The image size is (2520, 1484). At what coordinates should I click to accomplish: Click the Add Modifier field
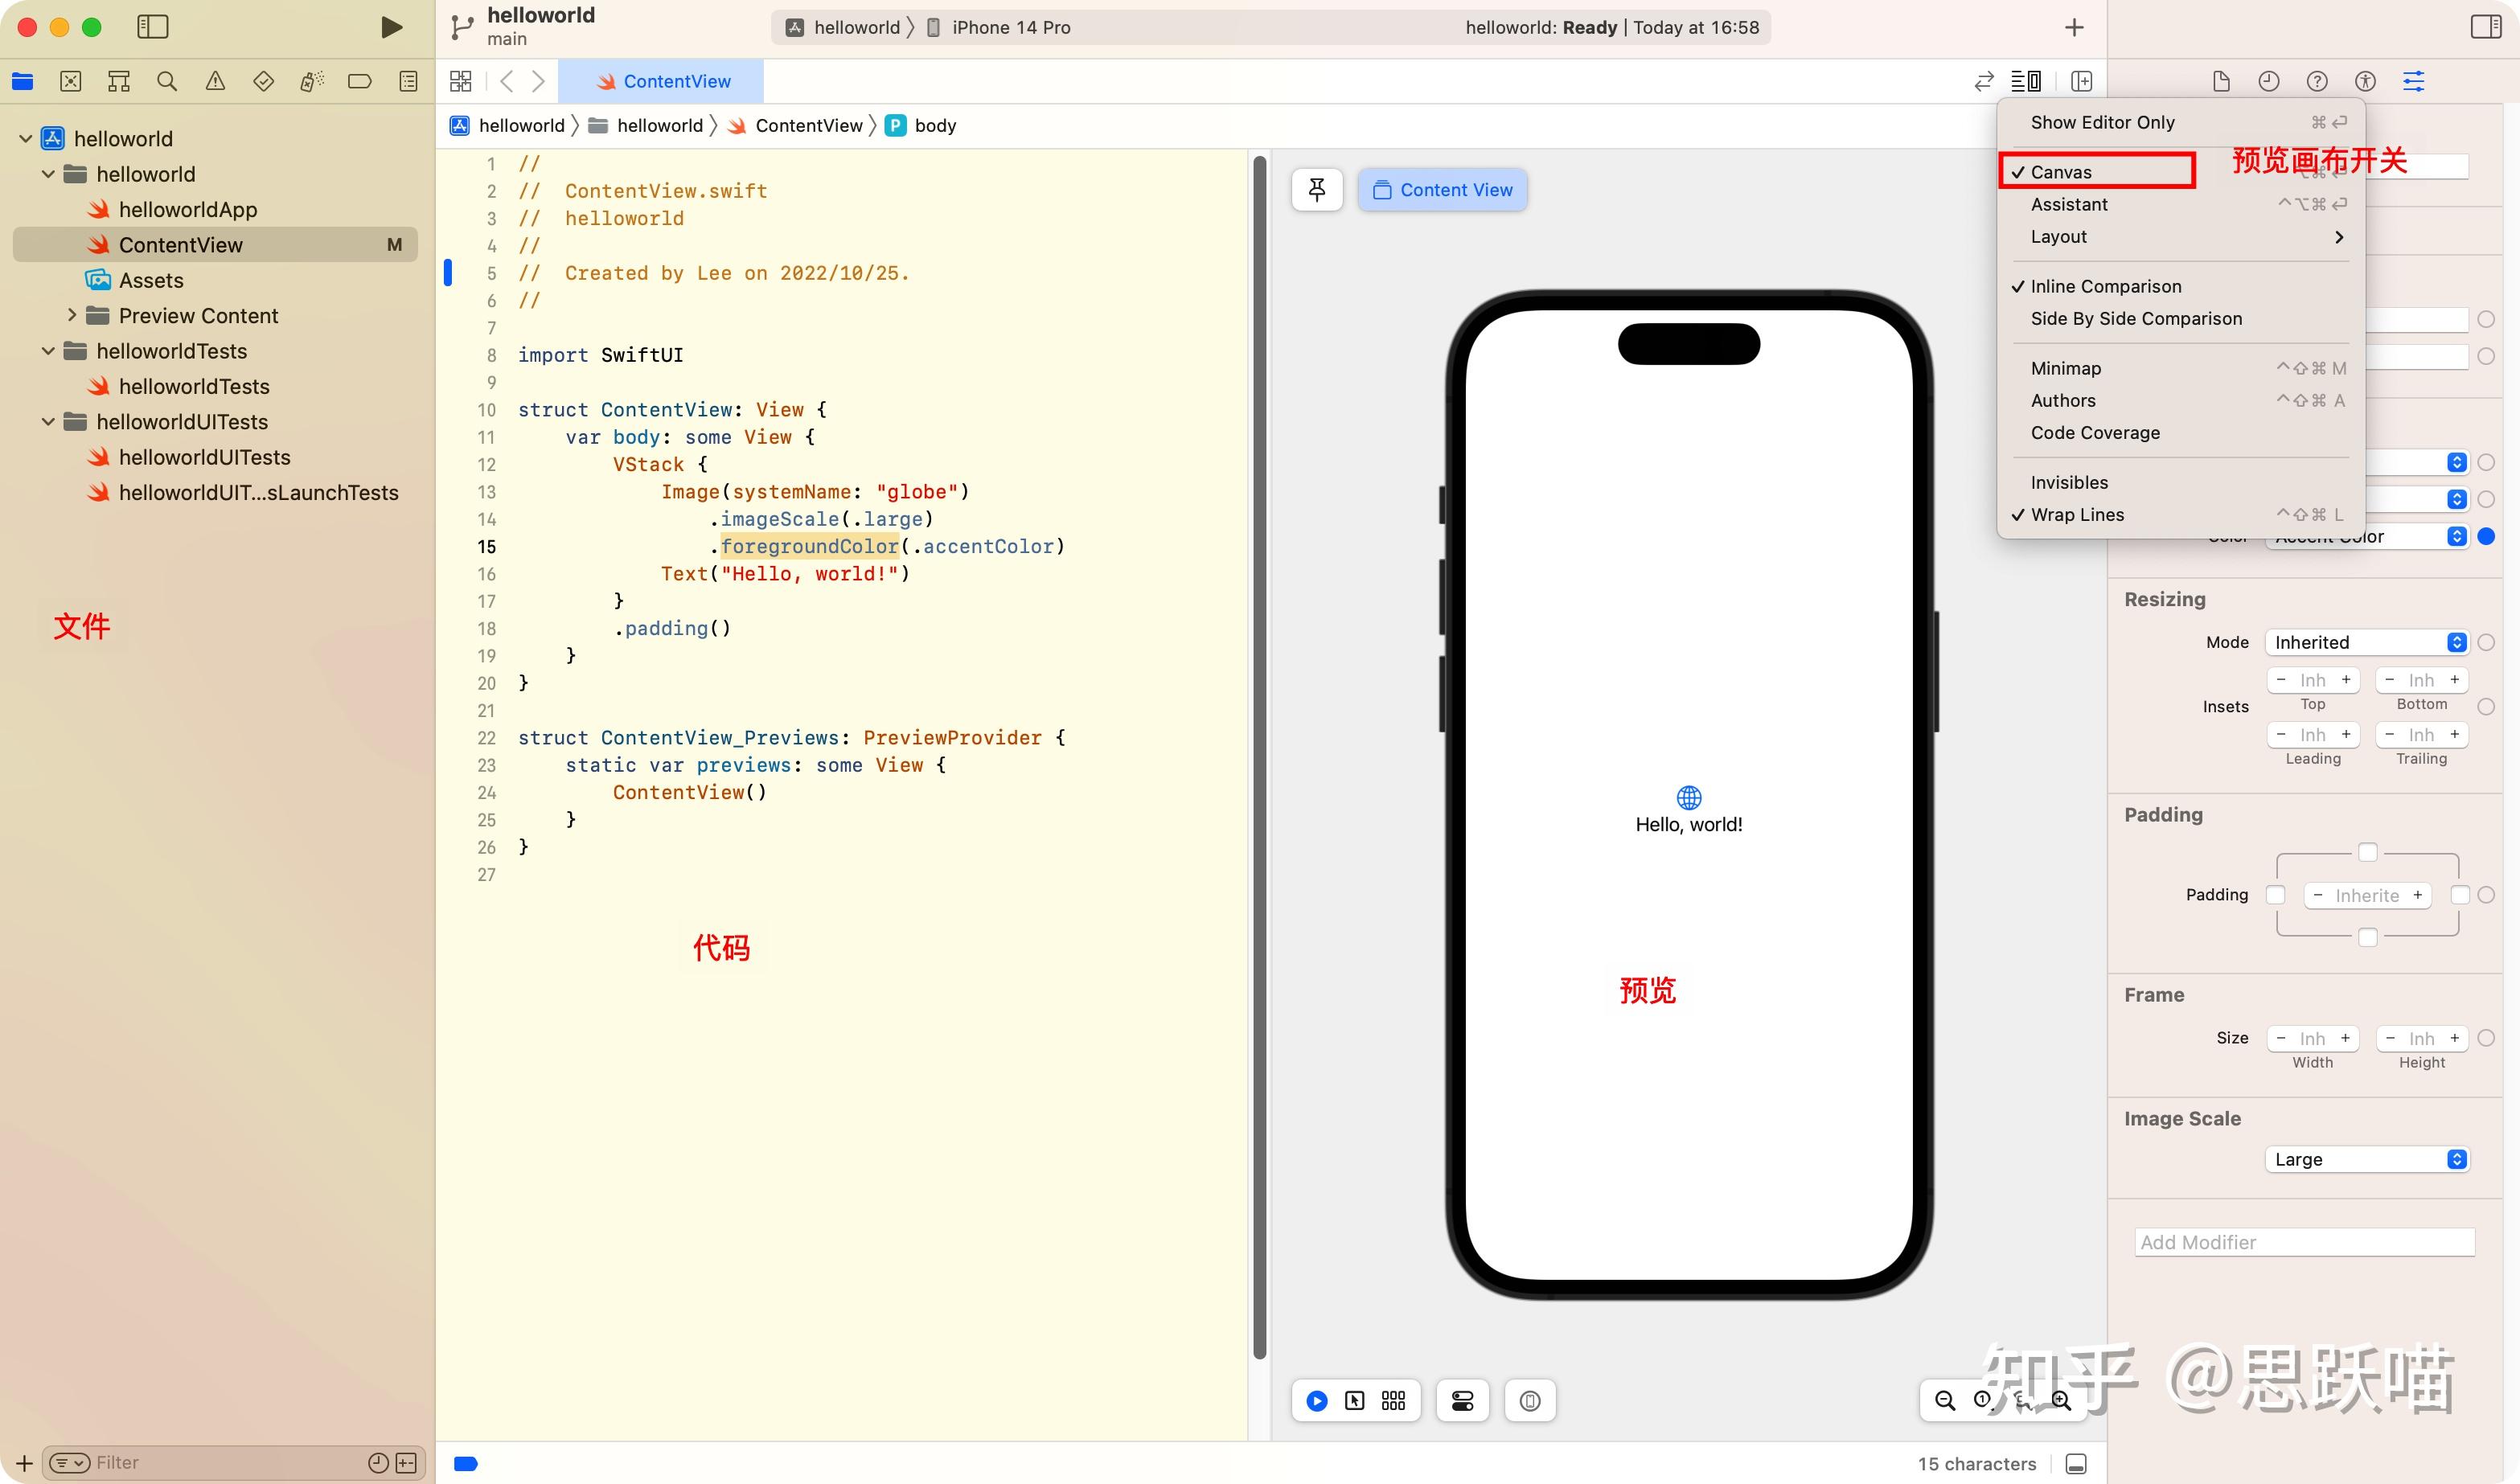tap(2304, 1241)
